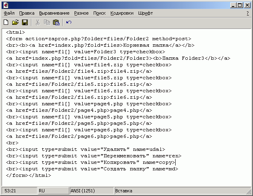The width and height of the screenshot is (253, 196).
Task: Click the Переименовать submit input line
Action: pyautogui.click(x=94, y=156)
